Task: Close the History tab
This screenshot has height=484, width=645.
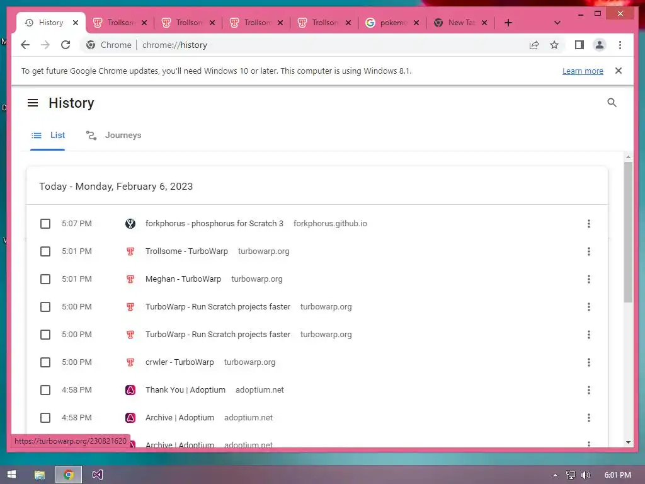Action: 76,23
